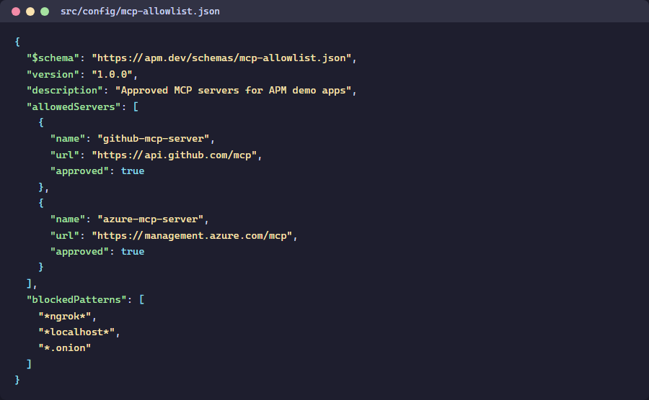Screen dimensions: 649x400
Task: Click the "*ngrok*" blocked pattern
Action: [67, 316]
